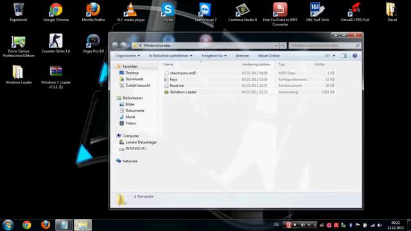Expand the address bar history dropdown
411x231 pixels.
(x=276, y=46)
